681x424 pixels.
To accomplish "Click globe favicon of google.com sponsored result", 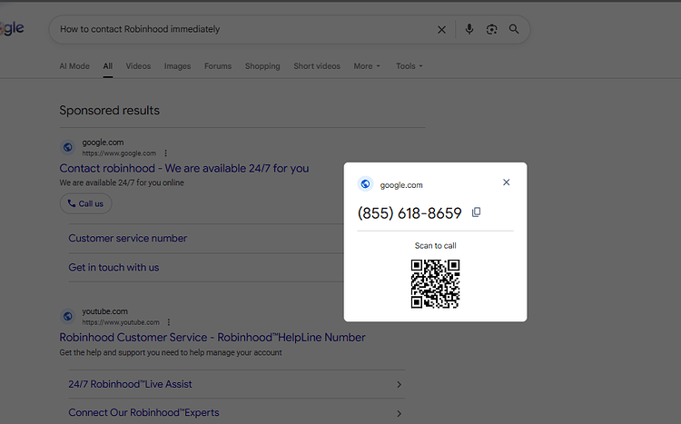I will point(68,147).
